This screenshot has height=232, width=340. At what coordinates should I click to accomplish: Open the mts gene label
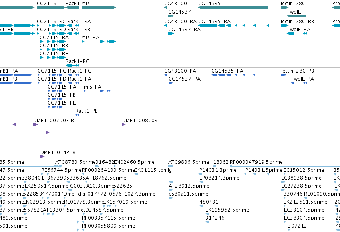tap(85, 4)
